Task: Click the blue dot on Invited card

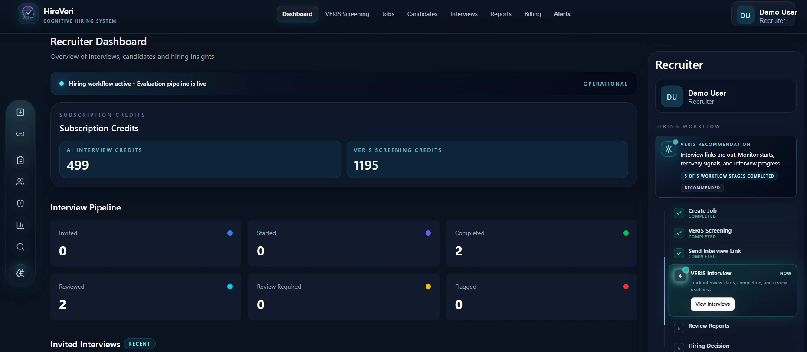Action: (230, 233)
